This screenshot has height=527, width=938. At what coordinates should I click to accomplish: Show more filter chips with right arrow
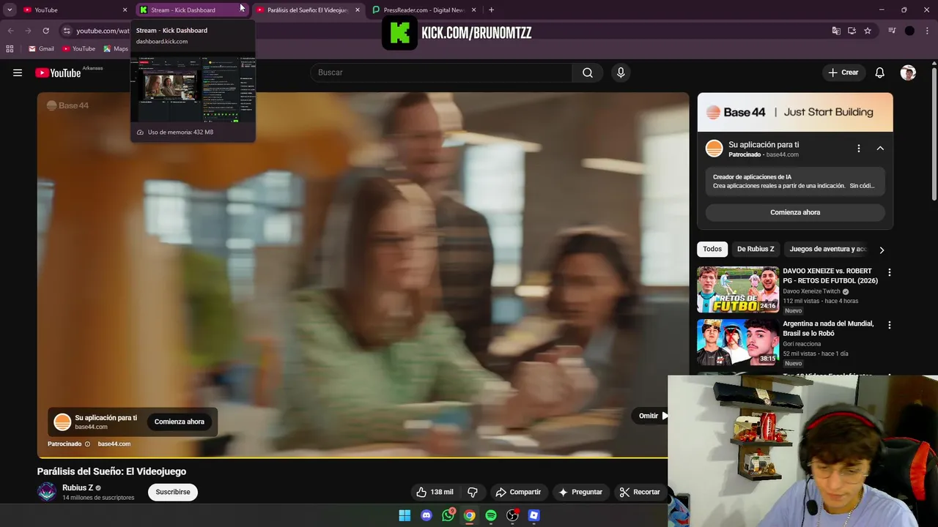tap(882, 250)
